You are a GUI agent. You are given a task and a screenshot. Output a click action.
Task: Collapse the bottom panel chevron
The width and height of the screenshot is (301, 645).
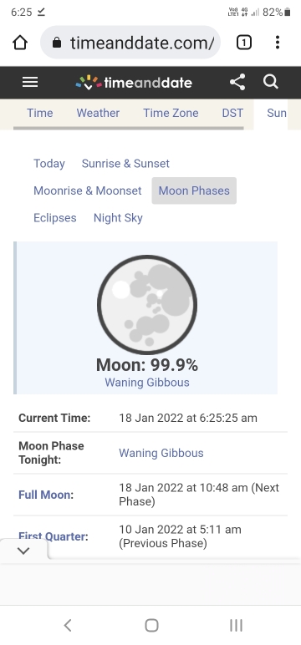23,551
